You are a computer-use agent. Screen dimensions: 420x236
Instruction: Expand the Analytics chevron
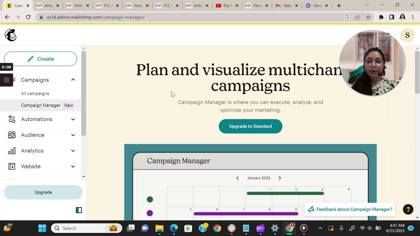click(x=73, y=151)
